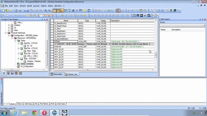Select Start : SYSTEM tree item
Screen dimensions: 207x116
click(30, 59)
